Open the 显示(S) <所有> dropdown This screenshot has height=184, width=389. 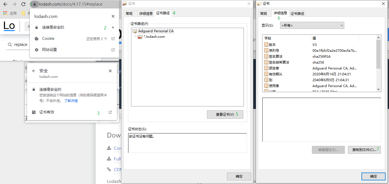pos(312,25)
